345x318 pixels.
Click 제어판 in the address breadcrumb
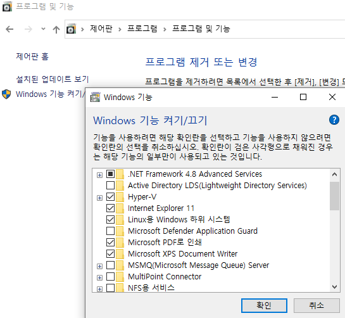pos(101,29)
